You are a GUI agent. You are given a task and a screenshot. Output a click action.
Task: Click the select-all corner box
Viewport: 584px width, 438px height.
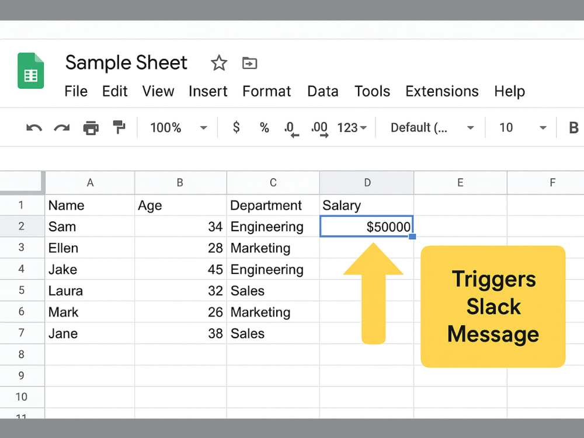pyautogui.click(x=22, y=182)
